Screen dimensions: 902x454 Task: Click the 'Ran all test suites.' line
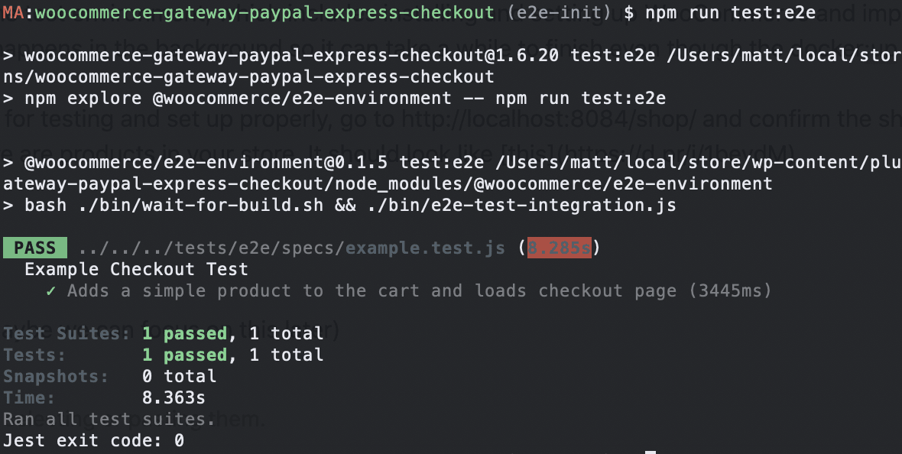coord(109,419)
